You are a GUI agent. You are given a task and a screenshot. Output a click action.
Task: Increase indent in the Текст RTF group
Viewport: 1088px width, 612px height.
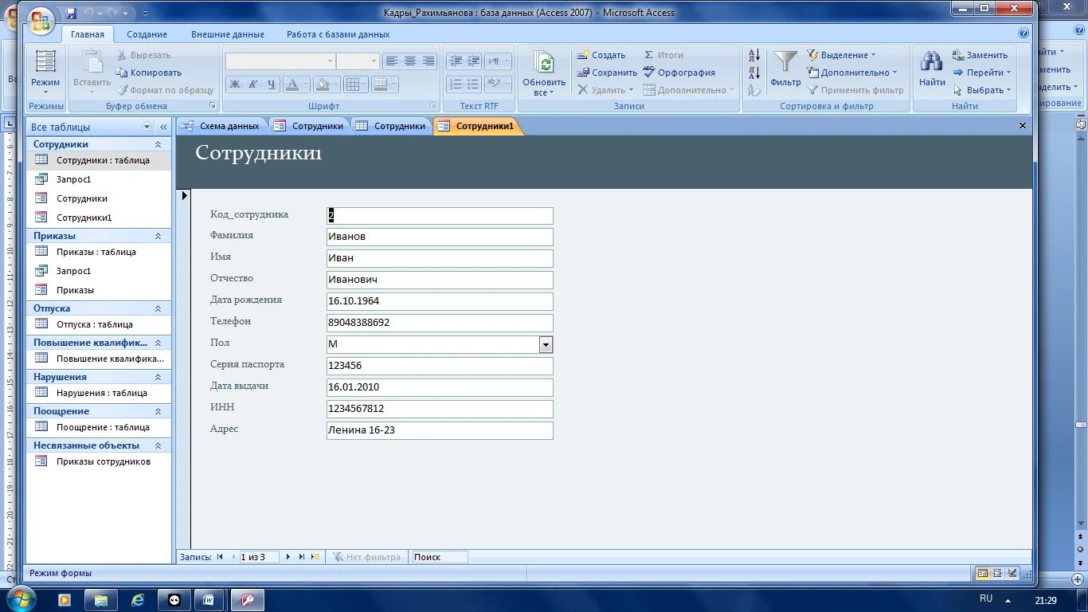474,61
